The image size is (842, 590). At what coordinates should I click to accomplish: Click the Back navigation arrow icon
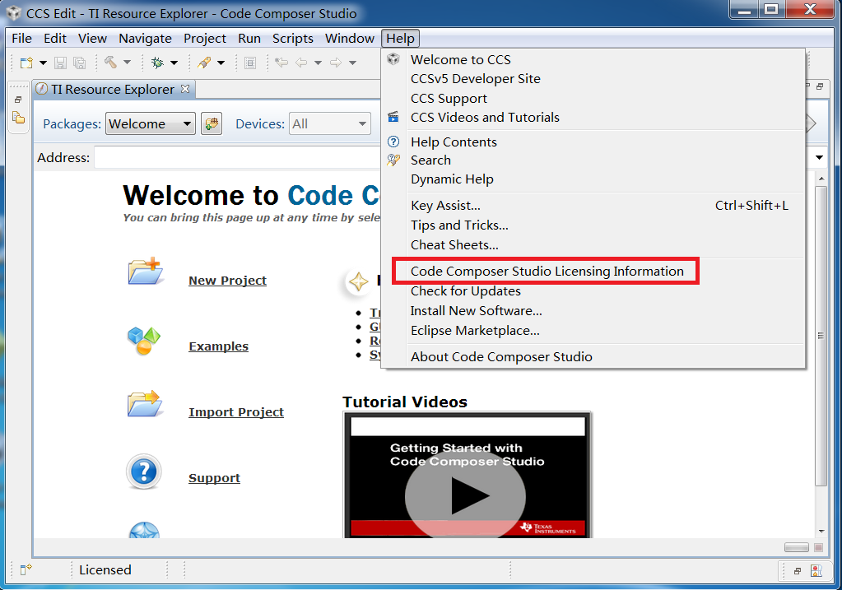(302, 63)
